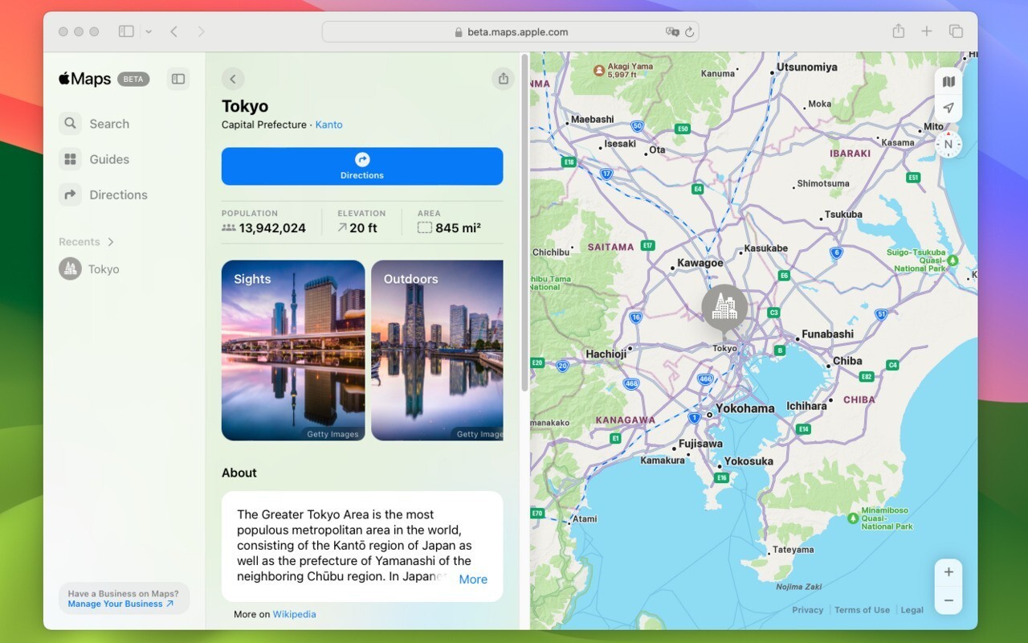Open Directions in Maps sidebar

pos(103,195)
